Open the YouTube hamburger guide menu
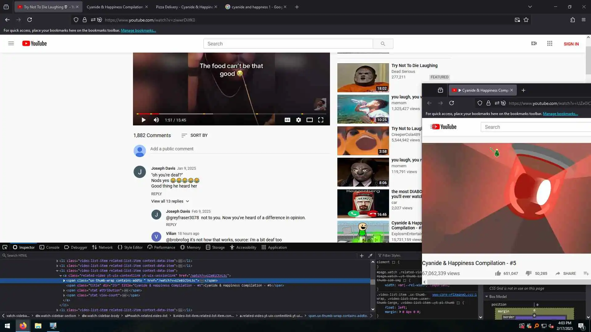591x332 pixels. tap(11, 44)
